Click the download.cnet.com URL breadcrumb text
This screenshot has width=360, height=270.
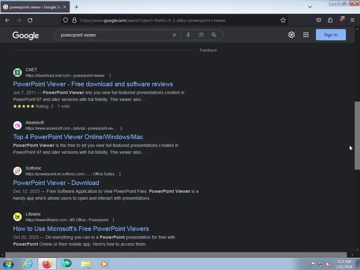tap(65, 76)
